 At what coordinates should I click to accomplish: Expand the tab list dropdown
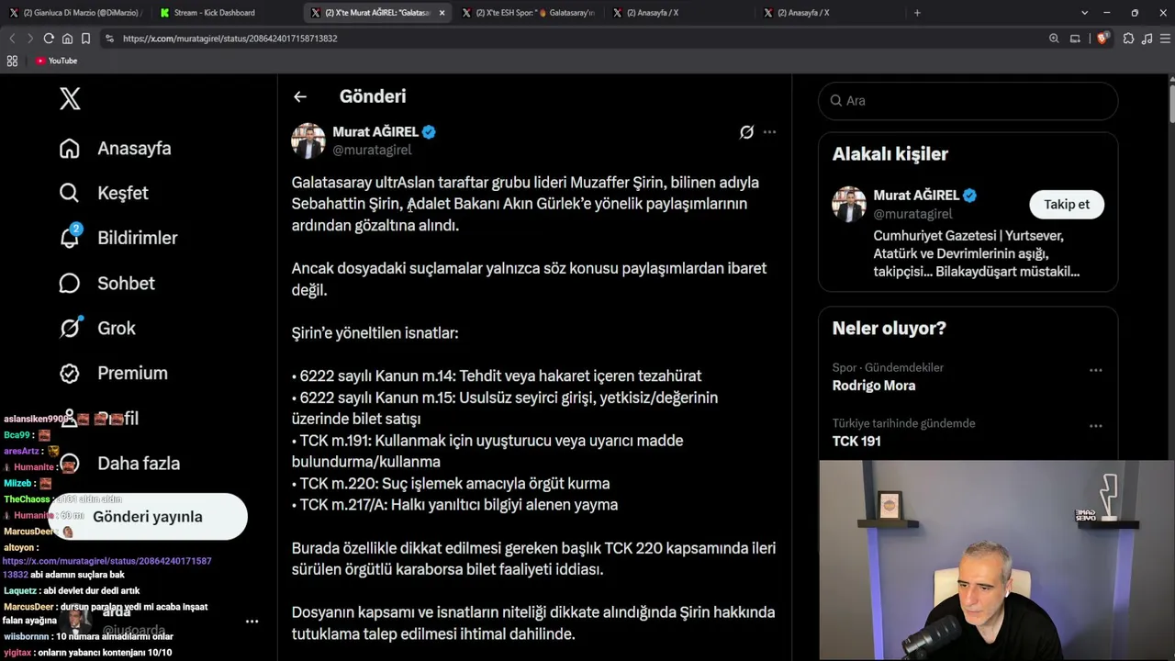1084,13
